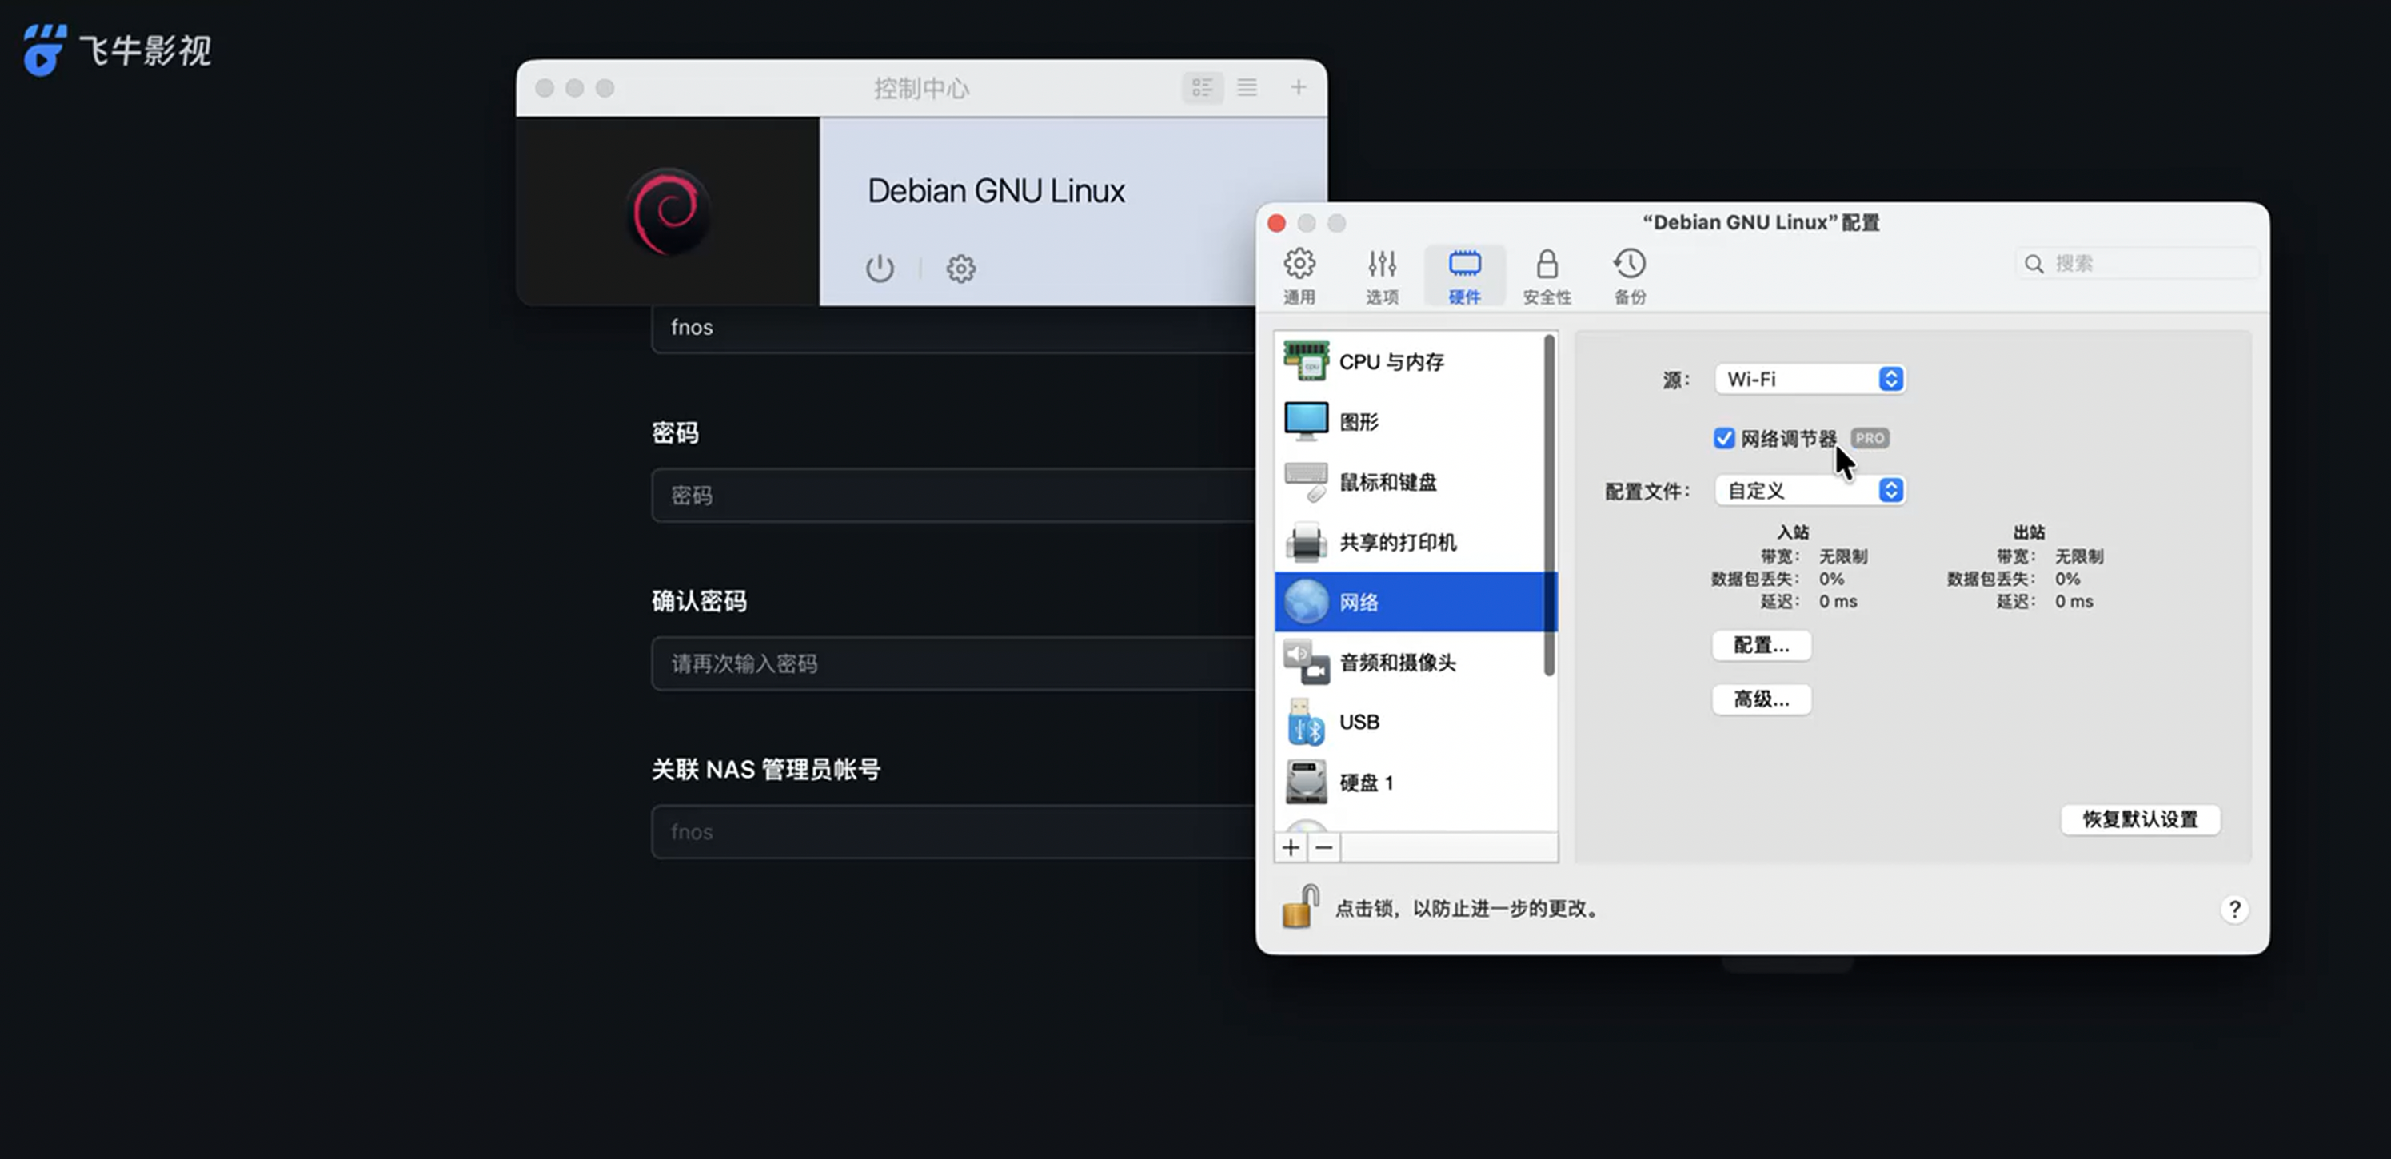Screen dimensions: 2391x1159
Task: Uncheck the 网络调节器 checkbox
Action: 1723,438
